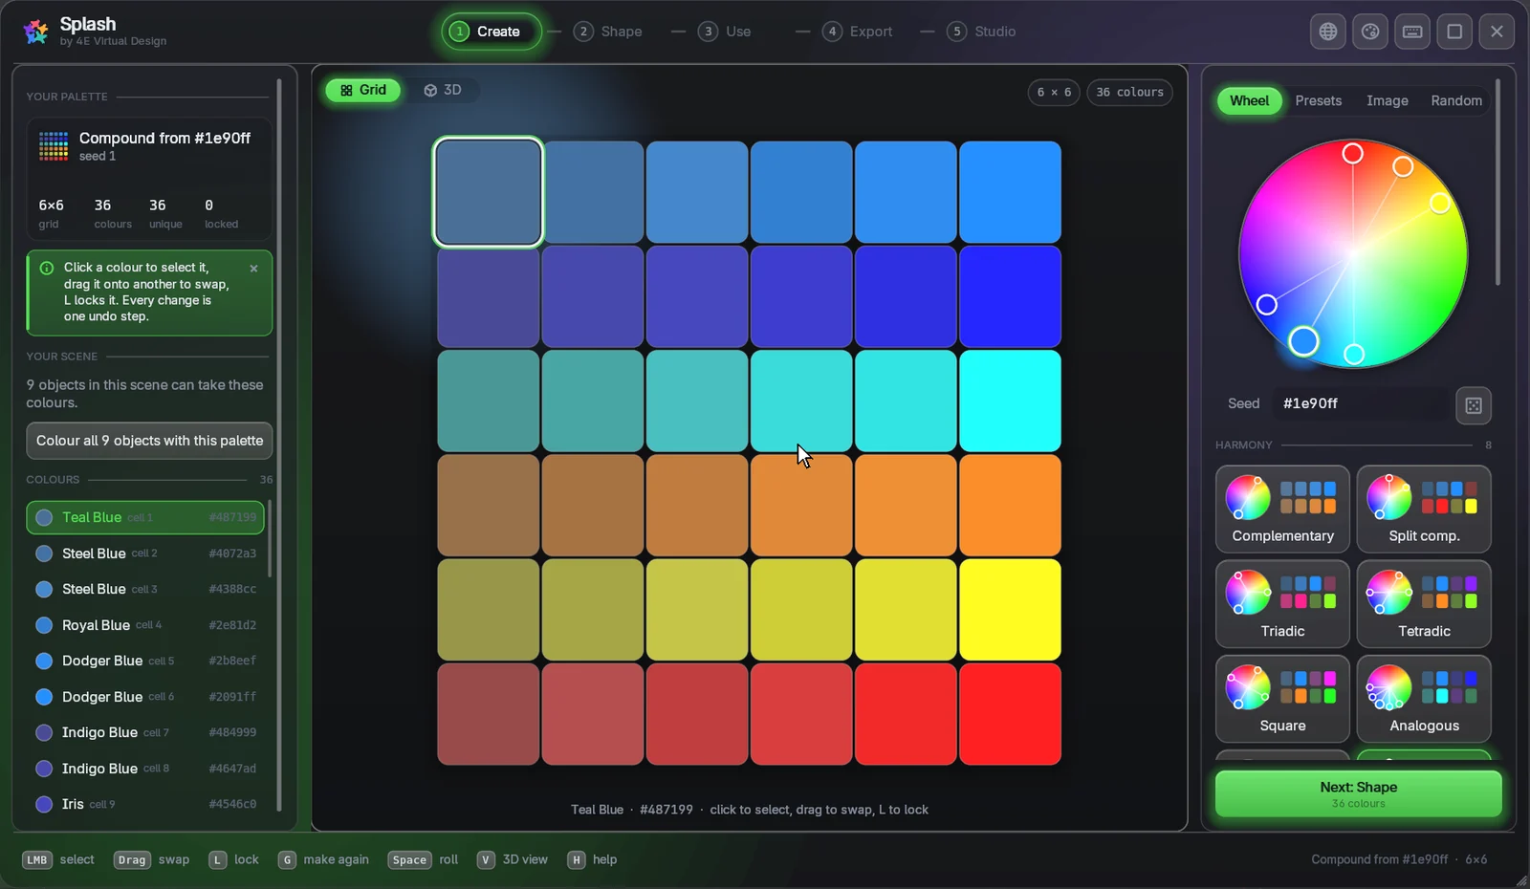Select Teal Blue cell 1 row
This screenshot has width=1530, height=889.
pyautogui.click(x=145, y=517)
